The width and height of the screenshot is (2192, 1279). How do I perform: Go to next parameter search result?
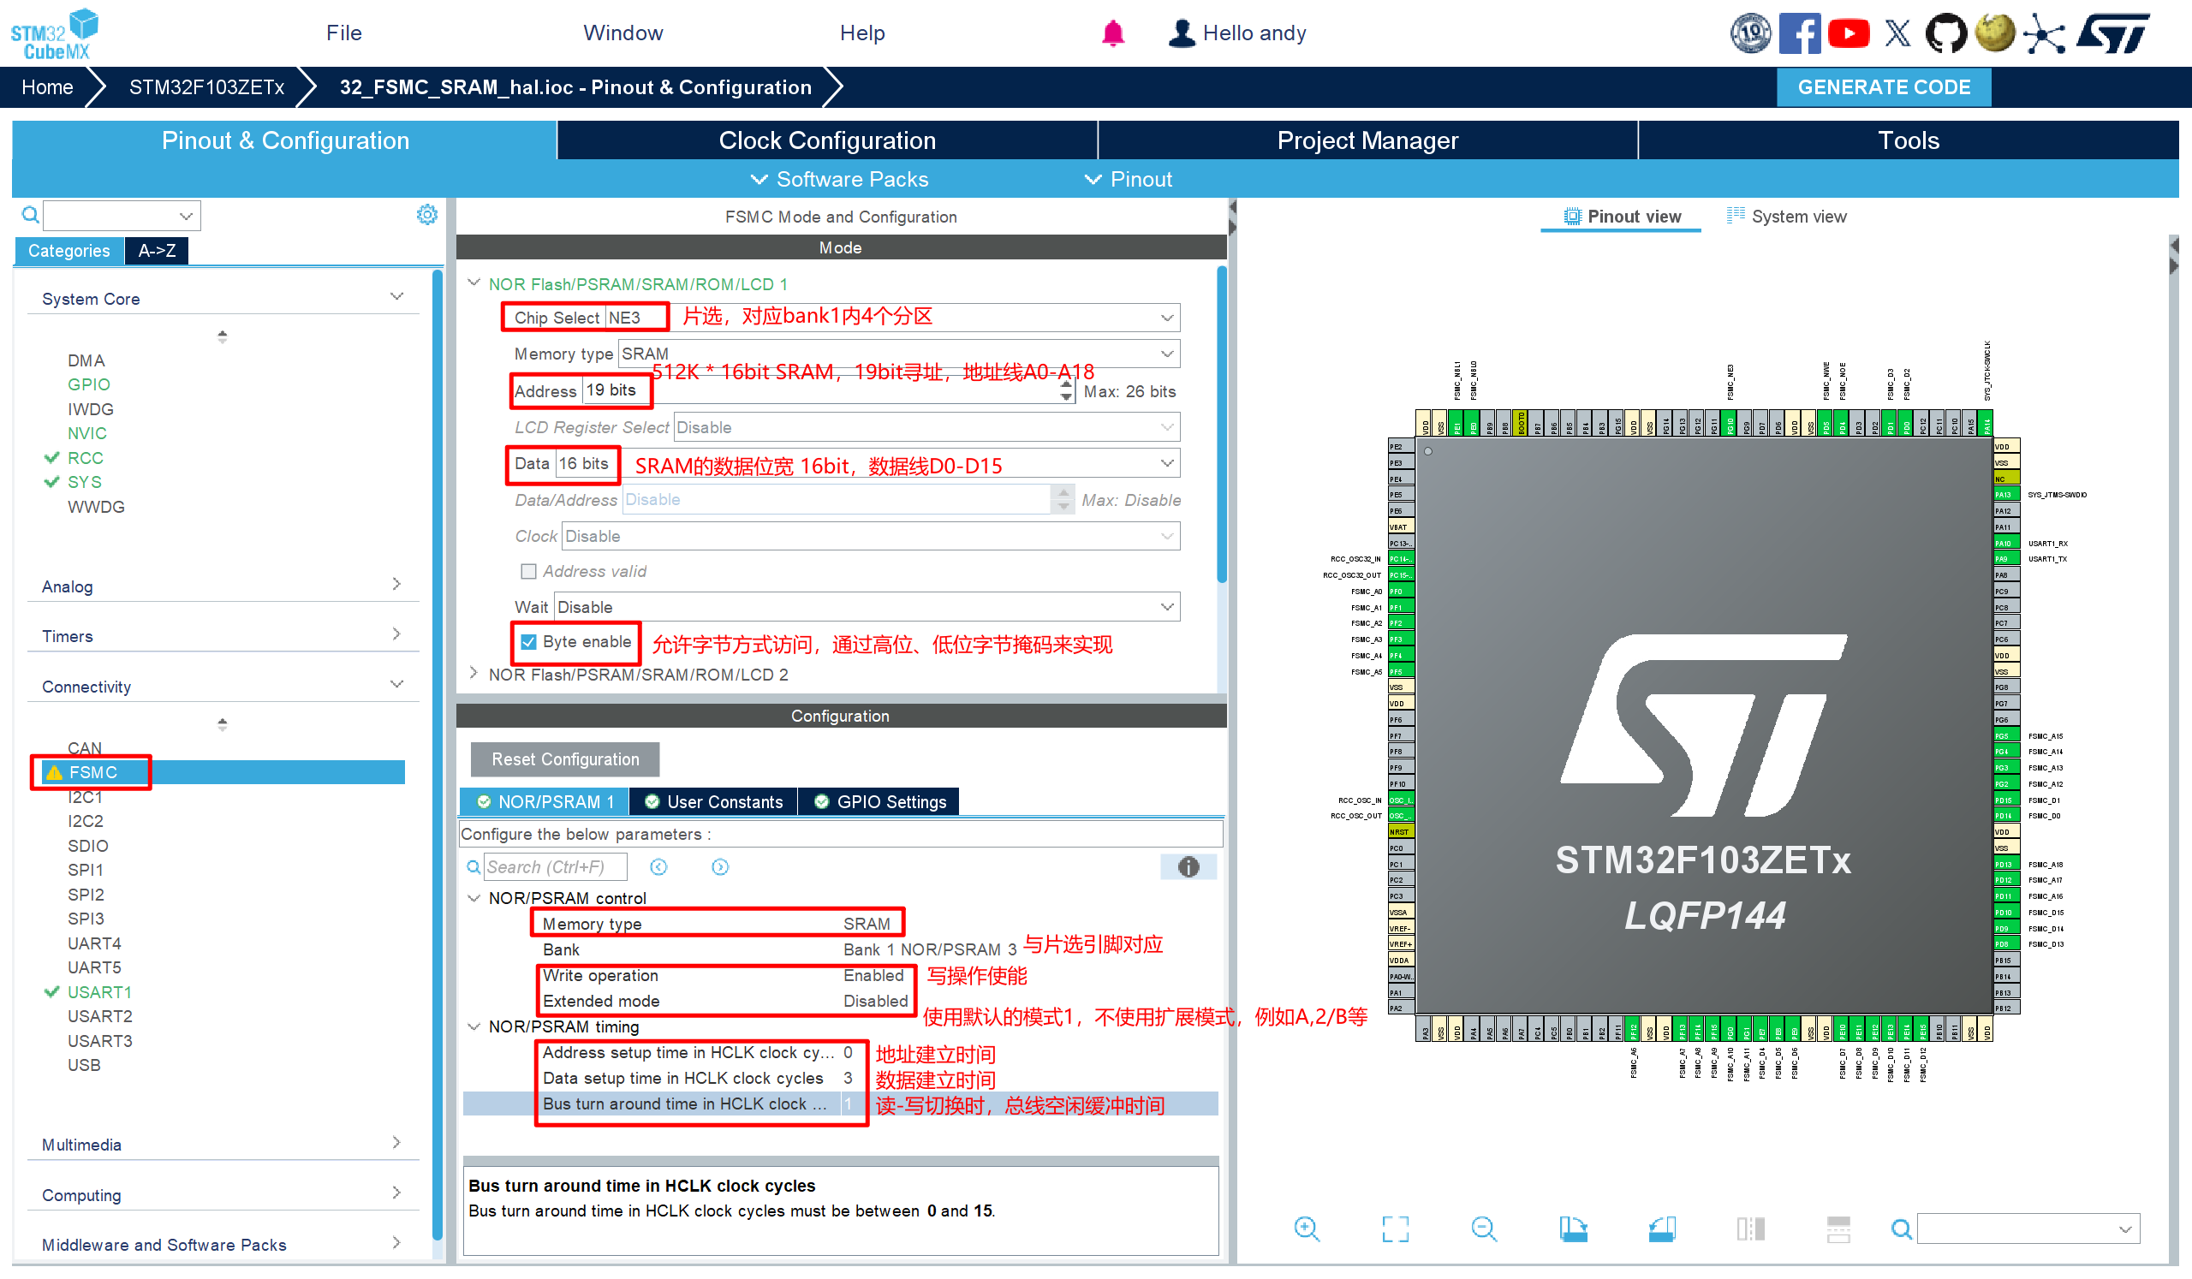(x=720, y=867)
